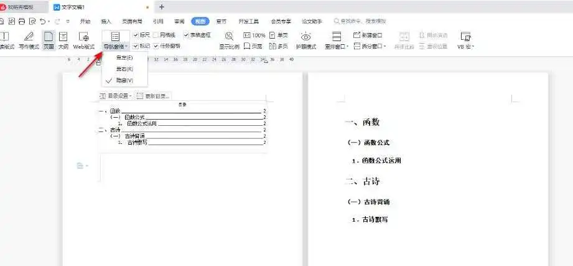
Task: Click TOC entry 函数公式运用
Action: tap(142, 124)
